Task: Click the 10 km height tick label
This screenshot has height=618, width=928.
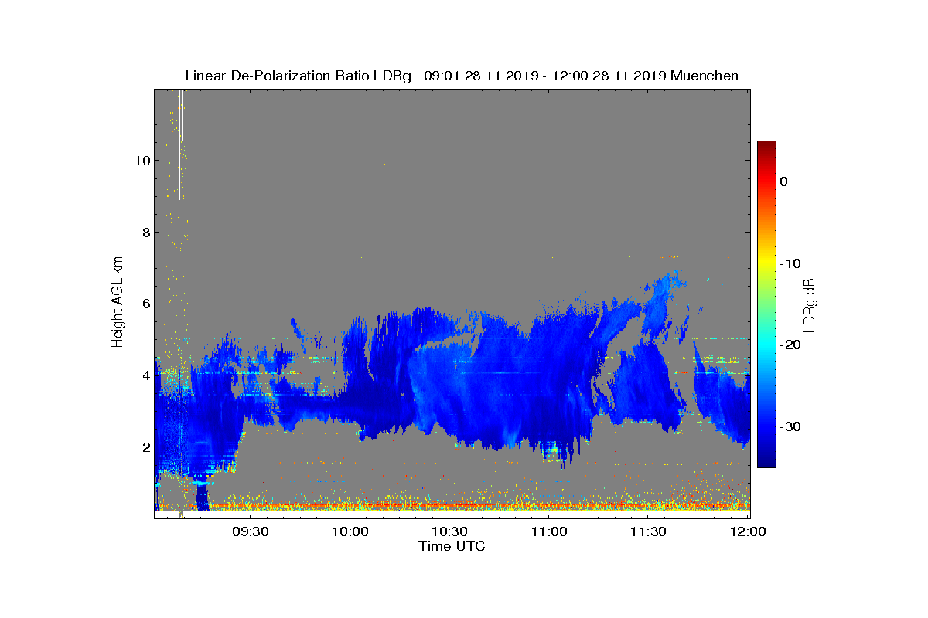Action: [x=142, y=161]
